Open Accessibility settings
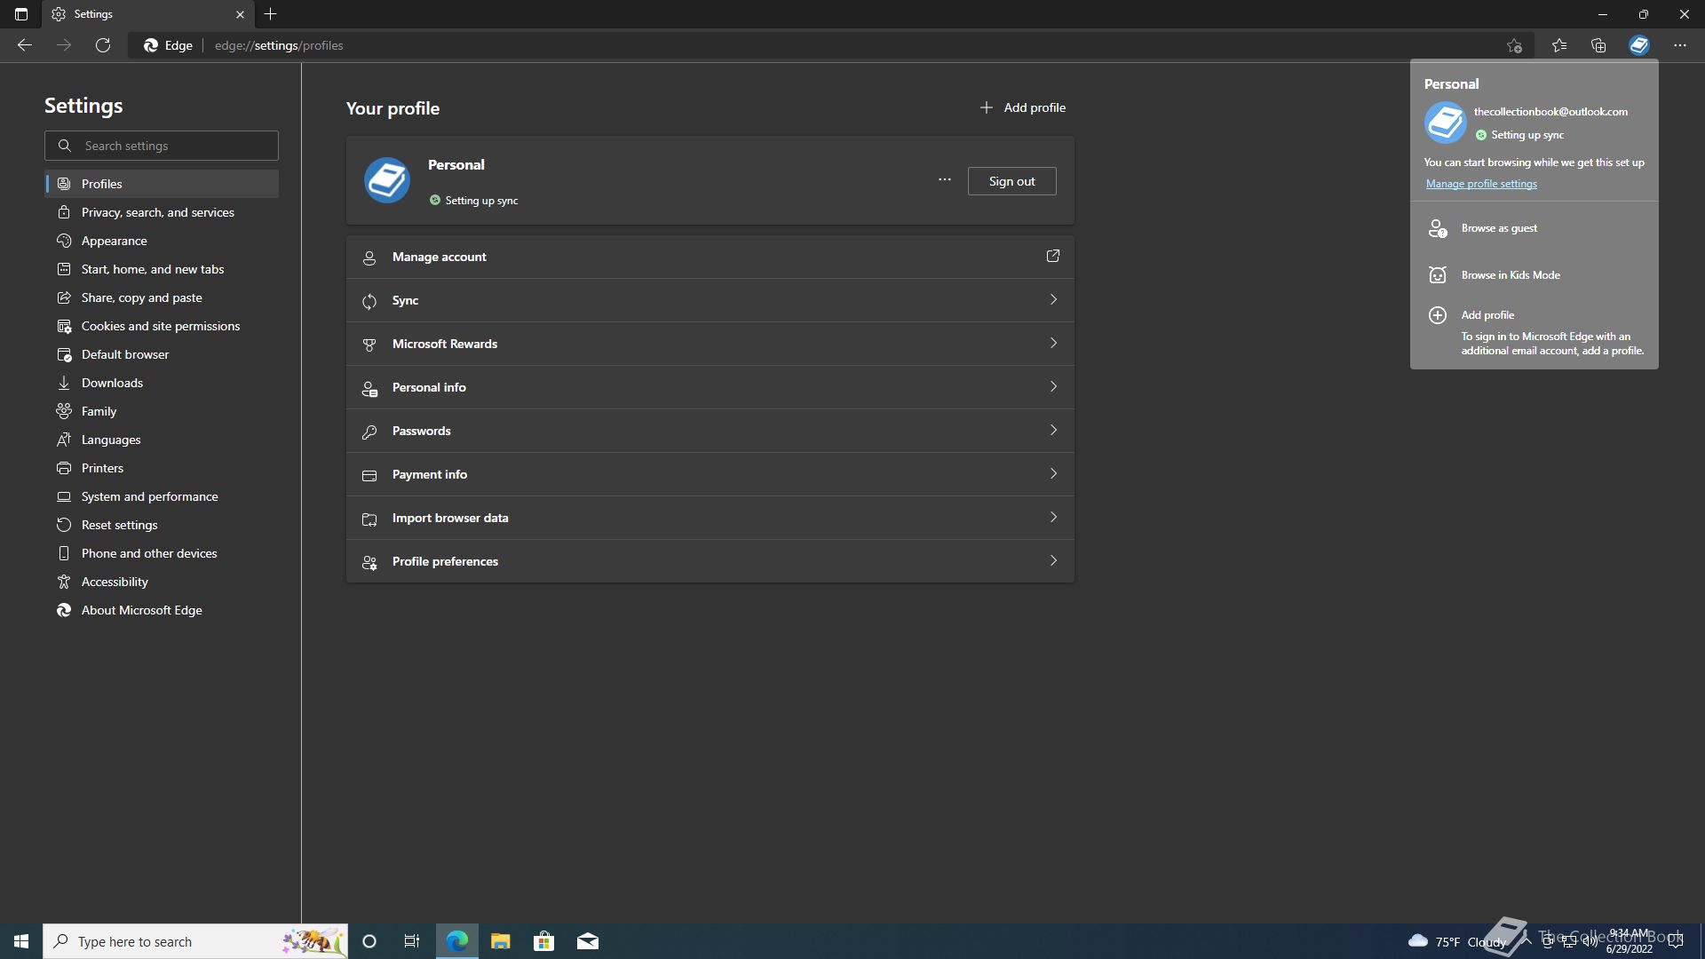Screen dimensions: 1705x959 coord(162,582)
